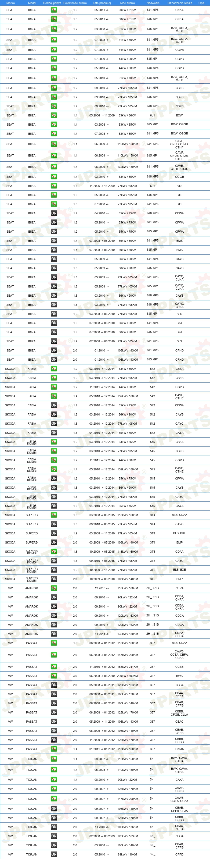Click the CBBB, CFGB, CLLA engine code cell
Screen dimensions: 210x859
[179, 713]
